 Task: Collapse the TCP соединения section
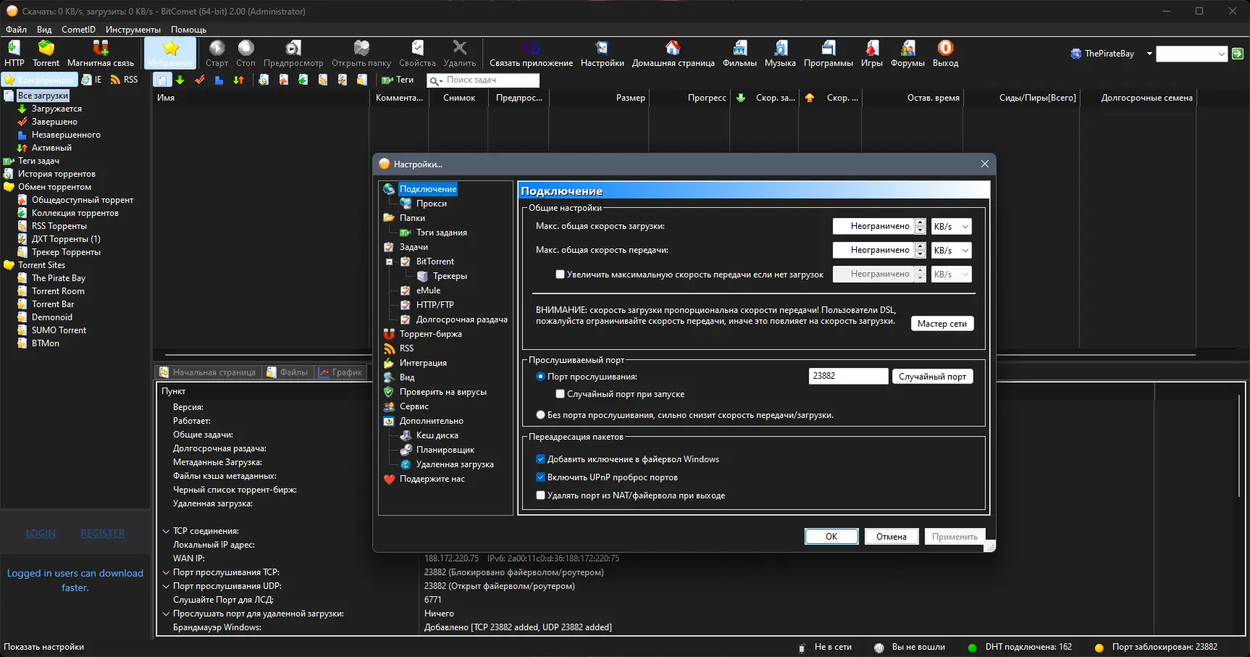[166, 531]
